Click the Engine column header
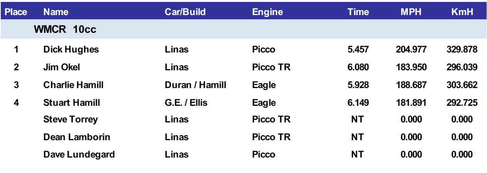Image resolution: width=487 pixels, height=173 pixels. point(267,12)
